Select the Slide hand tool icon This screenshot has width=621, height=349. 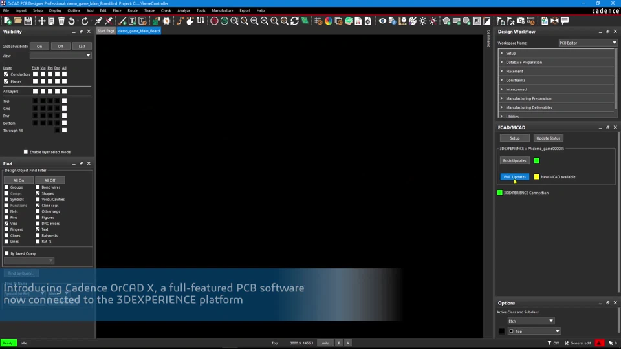click(190, 21)
